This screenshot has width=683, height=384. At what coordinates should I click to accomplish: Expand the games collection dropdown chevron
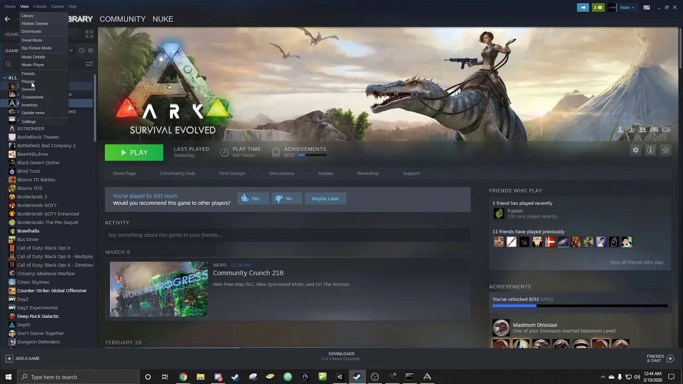[x=72, y=50]
